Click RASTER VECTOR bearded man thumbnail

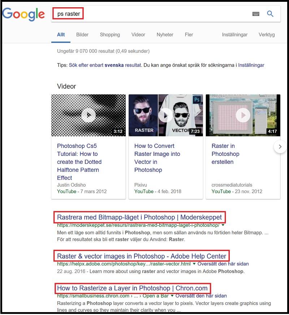pos(166,115)
